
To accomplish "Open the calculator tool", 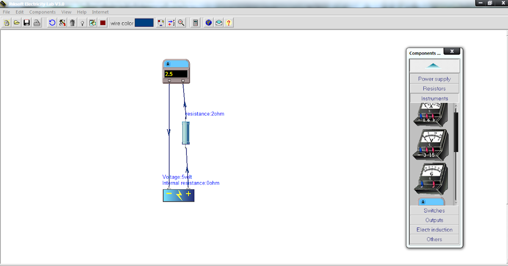I will point(195,22).
